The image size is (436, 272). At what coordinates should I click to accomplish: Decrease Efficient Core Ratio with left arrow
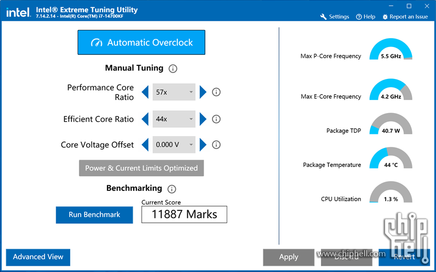coord(145,119)
